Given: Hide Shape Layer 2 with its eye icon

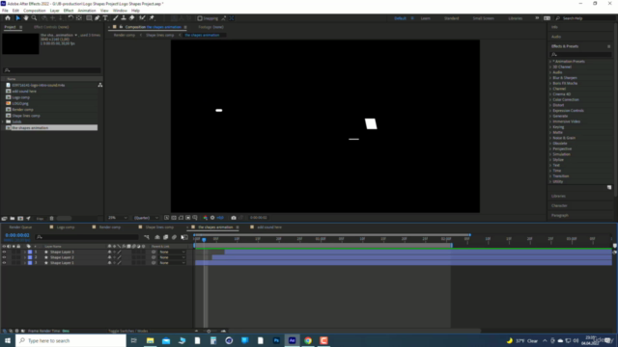Looking at the screenshot, I should click(4, 257).
